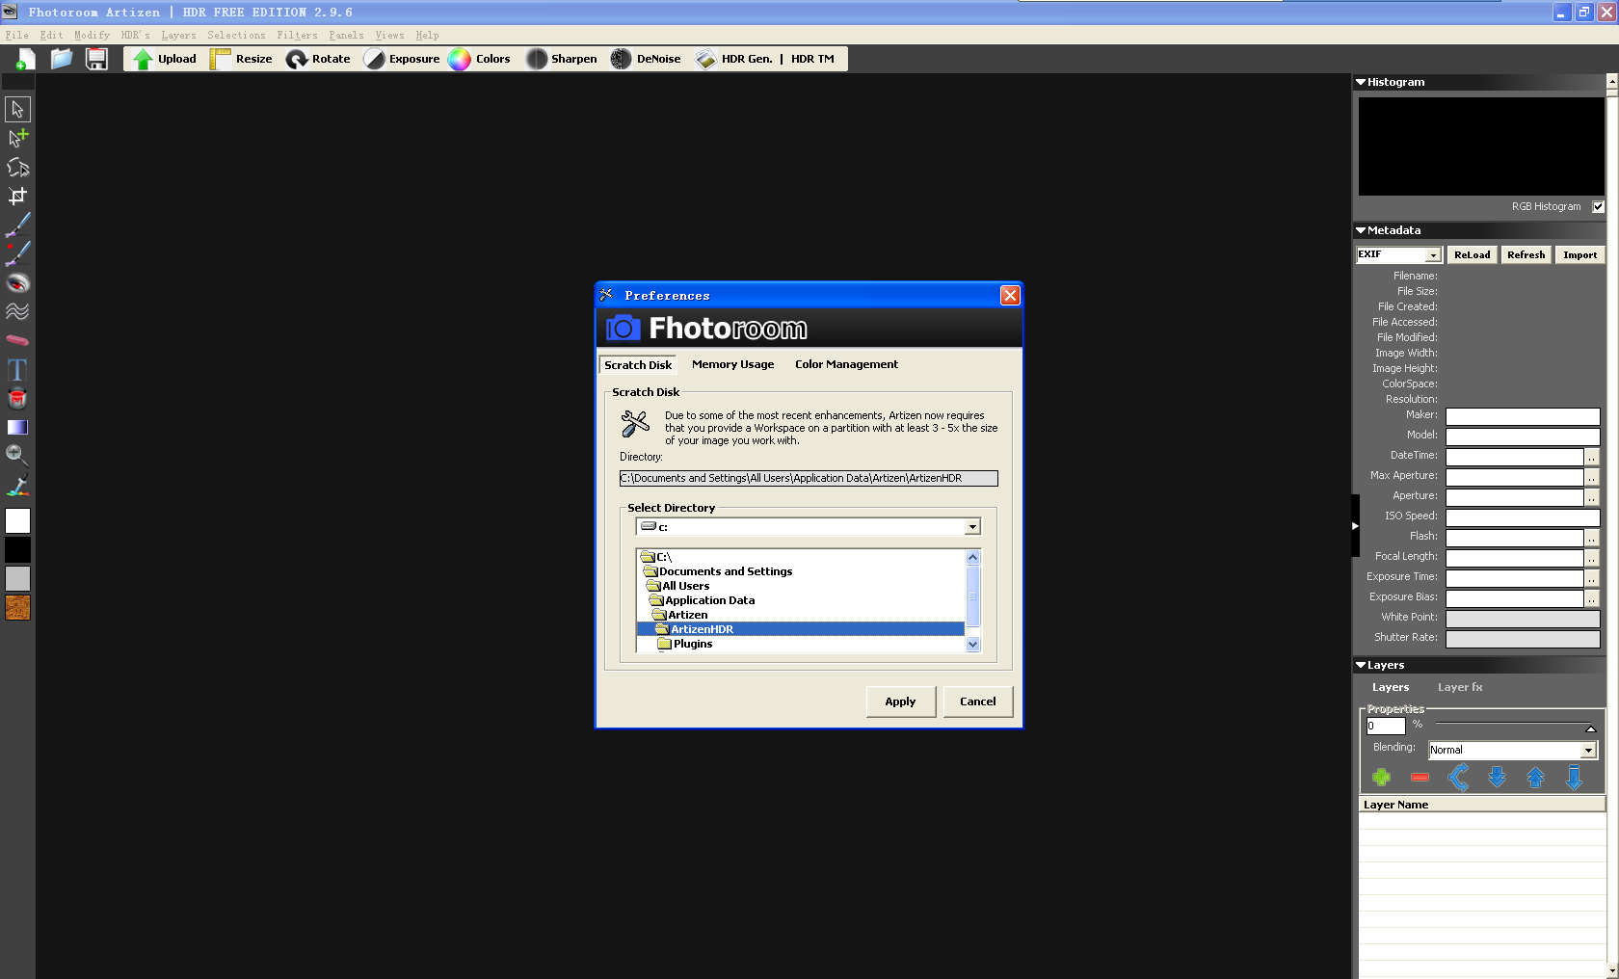The image size is (1619, 979).
Task: Select the paint brush tool
Action: (17, 225)
